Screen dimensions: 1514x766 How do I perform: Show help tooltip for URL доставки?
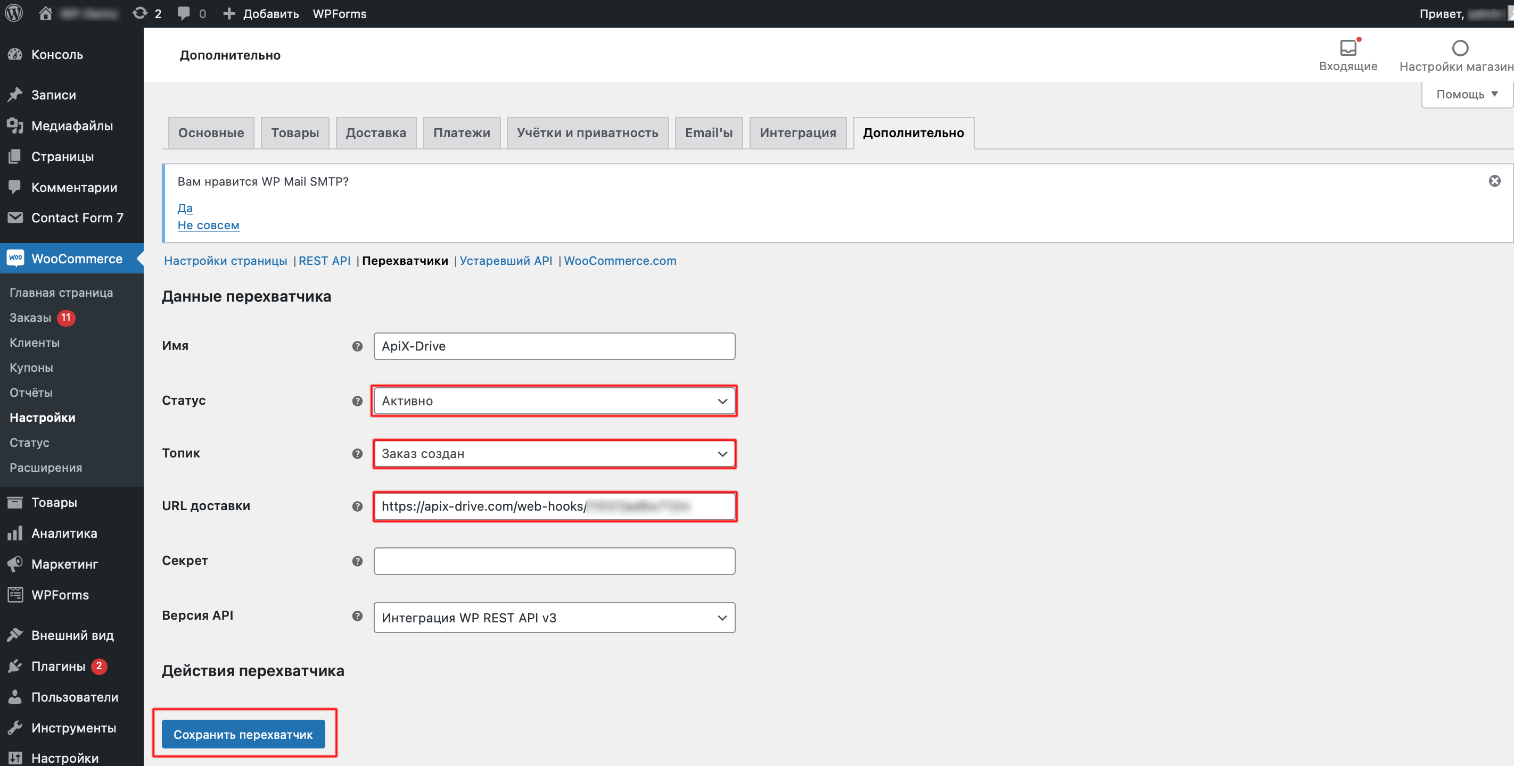coord(357,506)
